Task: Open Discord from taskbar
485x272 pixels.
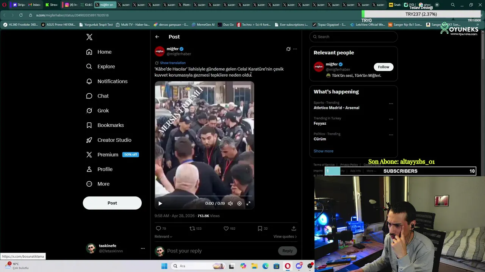Action: [x=299, y=266]
